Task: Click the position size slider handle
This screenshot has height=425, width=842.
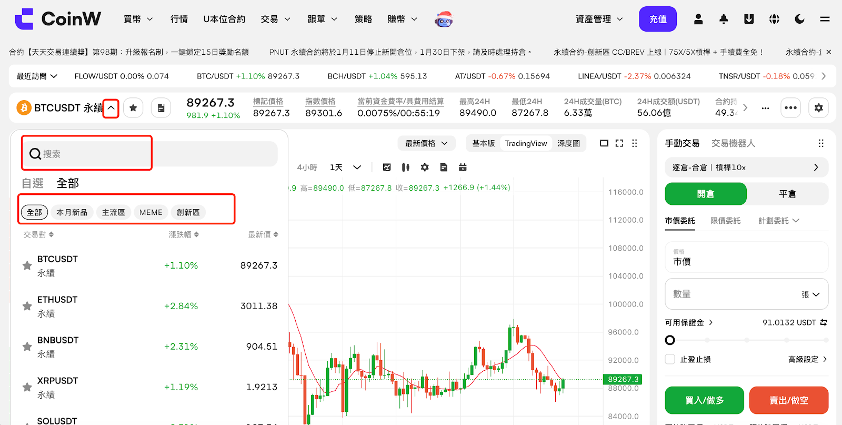Action: coord(670,340)
